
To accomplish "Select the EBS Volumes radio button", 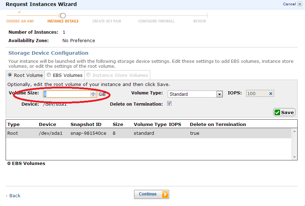I will click(x=49, y=75).
